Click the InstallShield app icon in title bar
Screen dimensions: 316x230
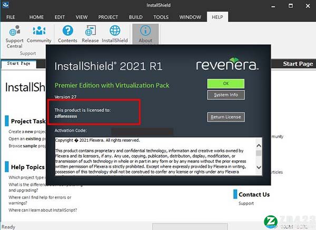click(5, 5)
